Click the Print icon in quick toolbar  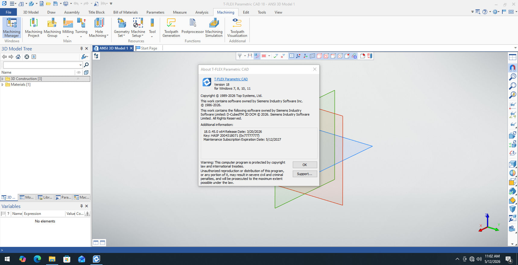[x=65, y=4]
